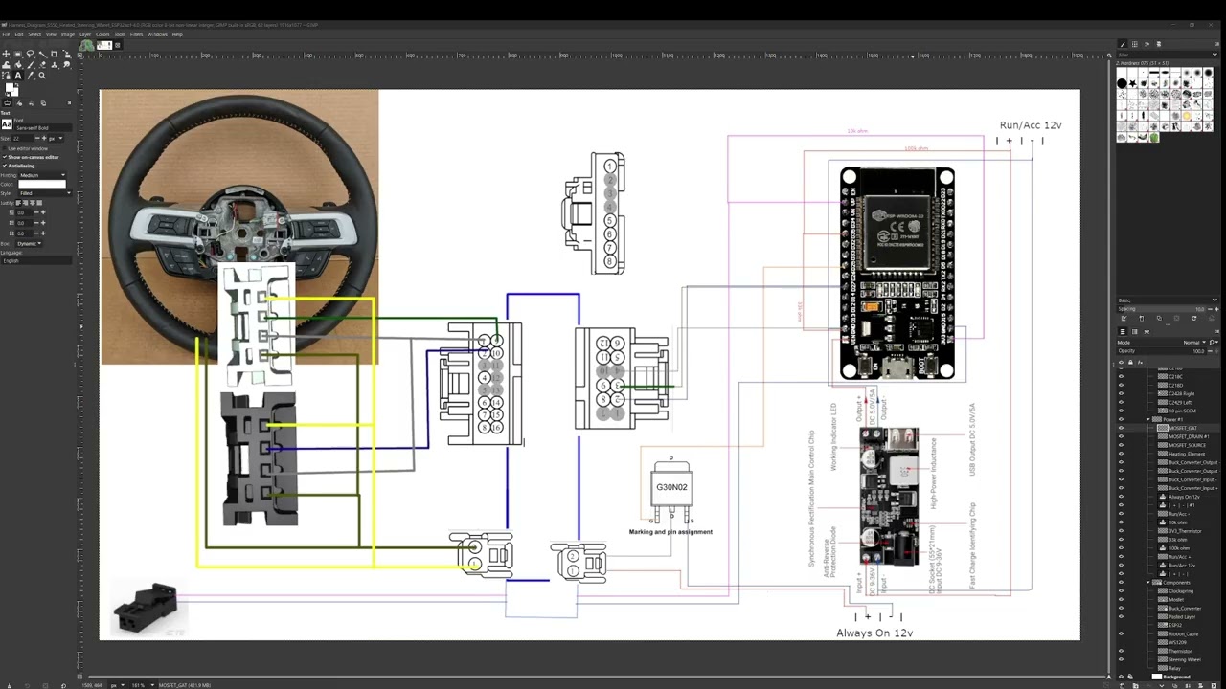Select the Eraser tool
This screenshot has height=689, width=1226.
42,65
